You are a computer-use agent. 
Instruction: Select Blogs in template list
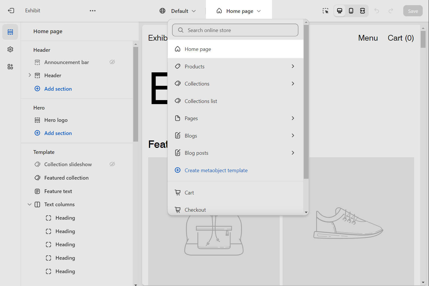click(235, 136)
